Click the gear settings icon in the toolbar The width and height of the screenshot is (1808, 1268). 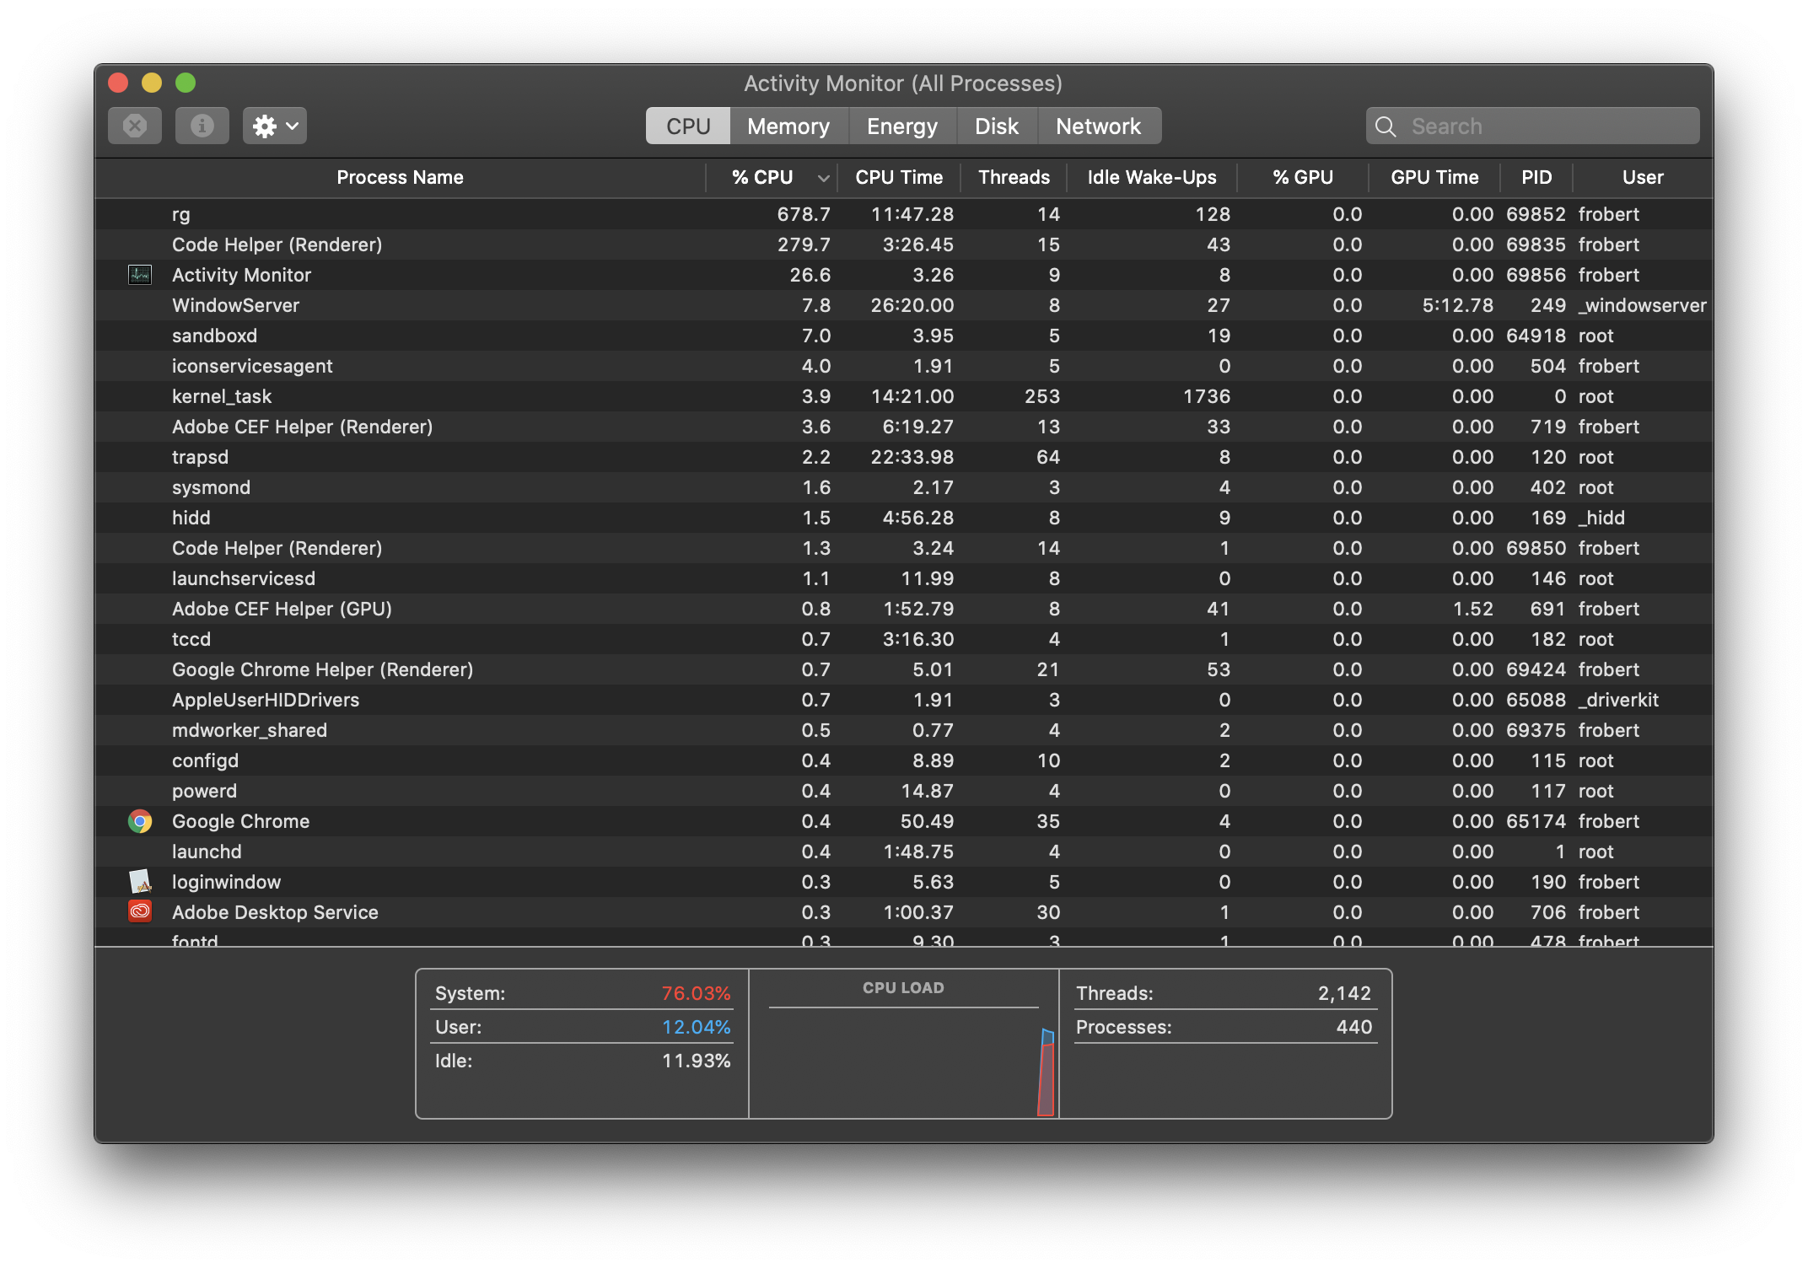(264, 125)
